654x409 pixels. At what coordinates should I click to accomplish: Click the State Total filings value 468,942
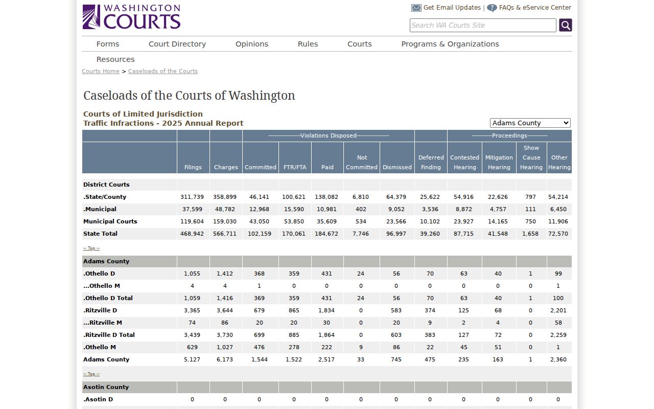pos(192,234)
